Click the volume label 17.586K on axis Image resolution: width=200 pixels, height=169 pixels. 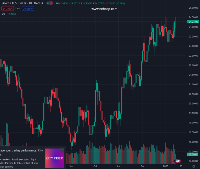193,154
